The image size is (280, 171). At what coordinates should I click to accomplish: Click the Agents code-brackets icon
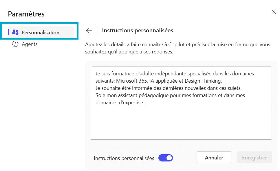(15, 44)
